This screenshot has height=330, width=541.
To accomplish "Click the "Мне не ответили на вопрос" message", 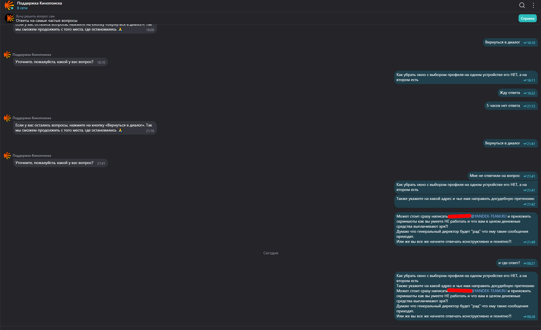I will coord(495,176).
